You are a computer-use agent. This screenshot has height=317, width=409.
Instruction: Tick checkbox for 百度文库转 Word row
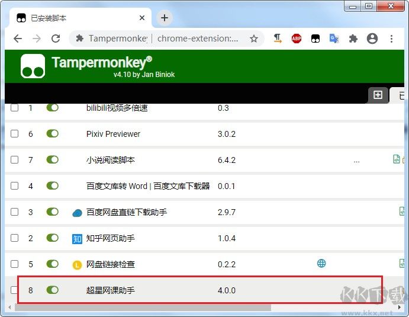click(x=14, y=185)
